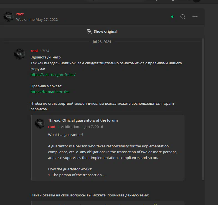Click root author name in thread preview
The height and width of the screenshot is (205, 218).
tap(52, 127)
